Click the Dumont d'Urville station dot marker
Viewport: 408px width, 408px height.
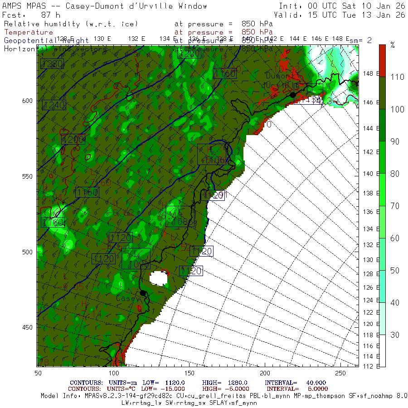[293, 95]
